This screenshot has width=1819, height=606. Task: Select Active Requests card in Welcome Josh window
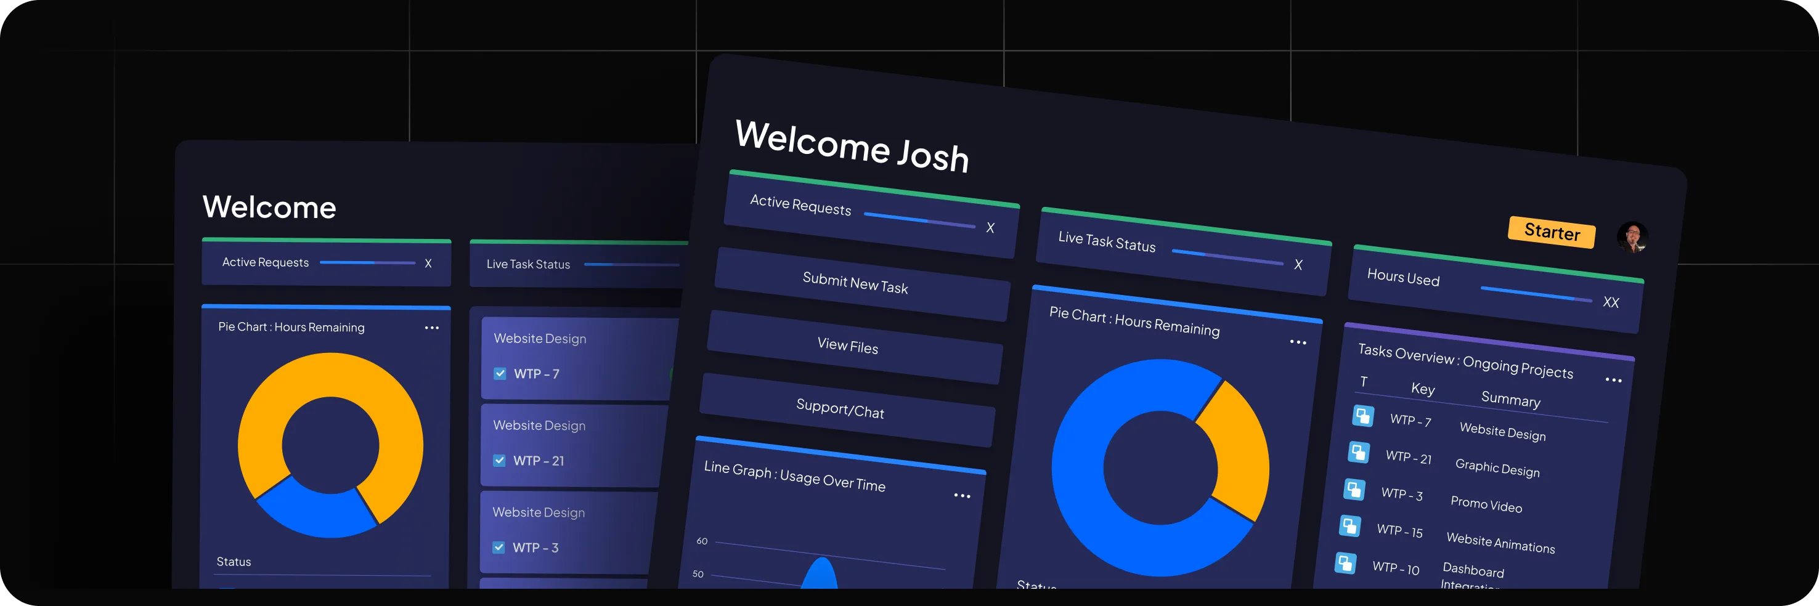pos(872,214)
